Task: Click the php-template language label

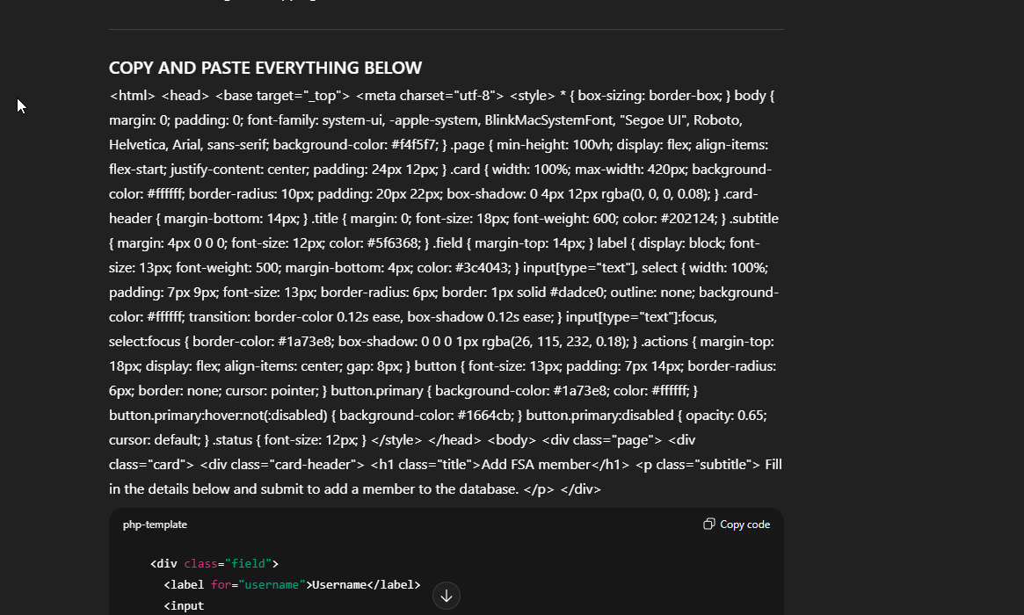Action: click(155, 525)
